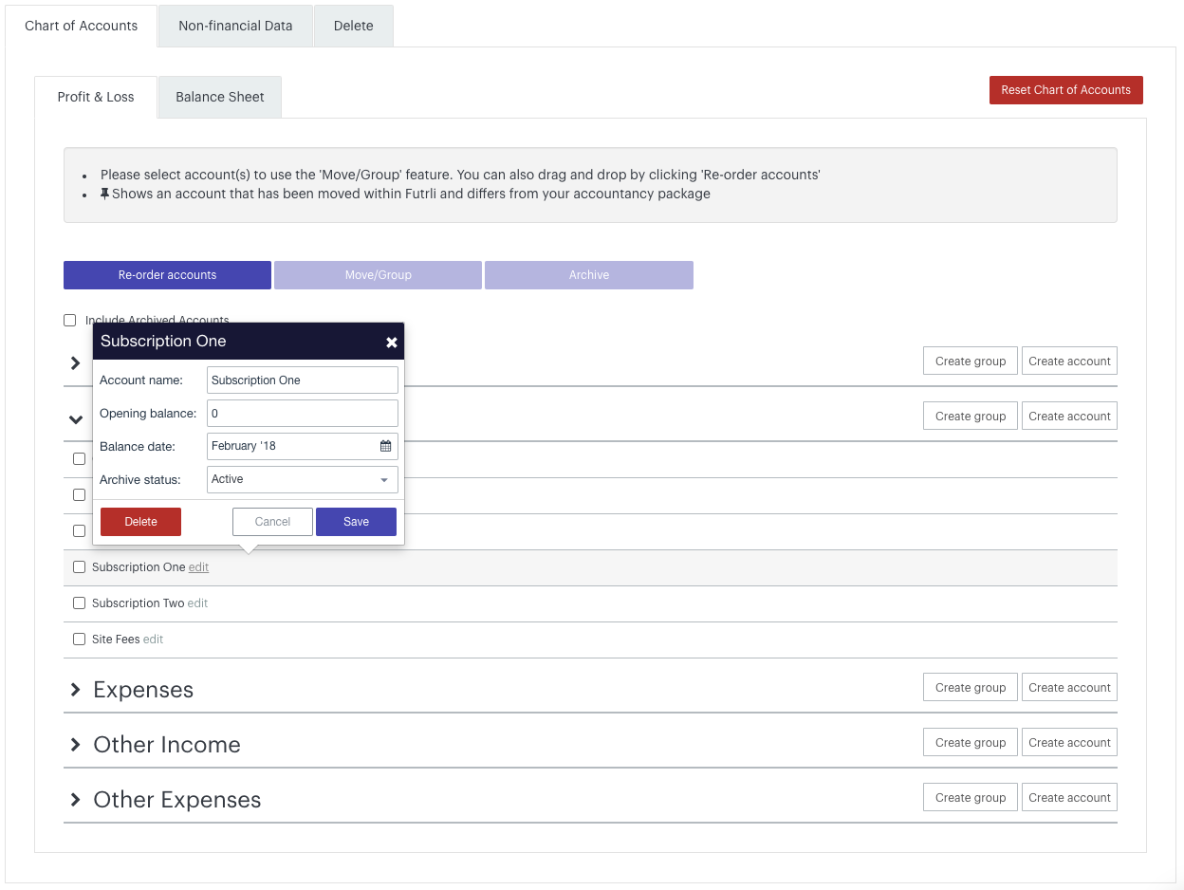The image size is (1184, 890).
Task: Select the Subscription Two account checkbox
Action: [x=80, y=603]
